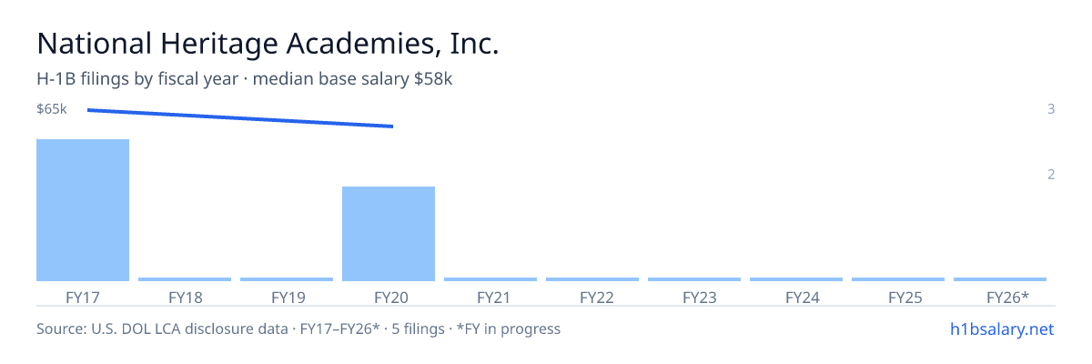Select the small FY19 bar
Image resolution: width=1092 pixels, height=364 pixels.
287,279
